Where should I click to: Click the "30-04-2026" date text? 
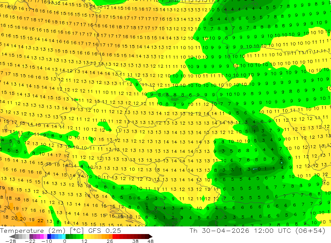225,231
